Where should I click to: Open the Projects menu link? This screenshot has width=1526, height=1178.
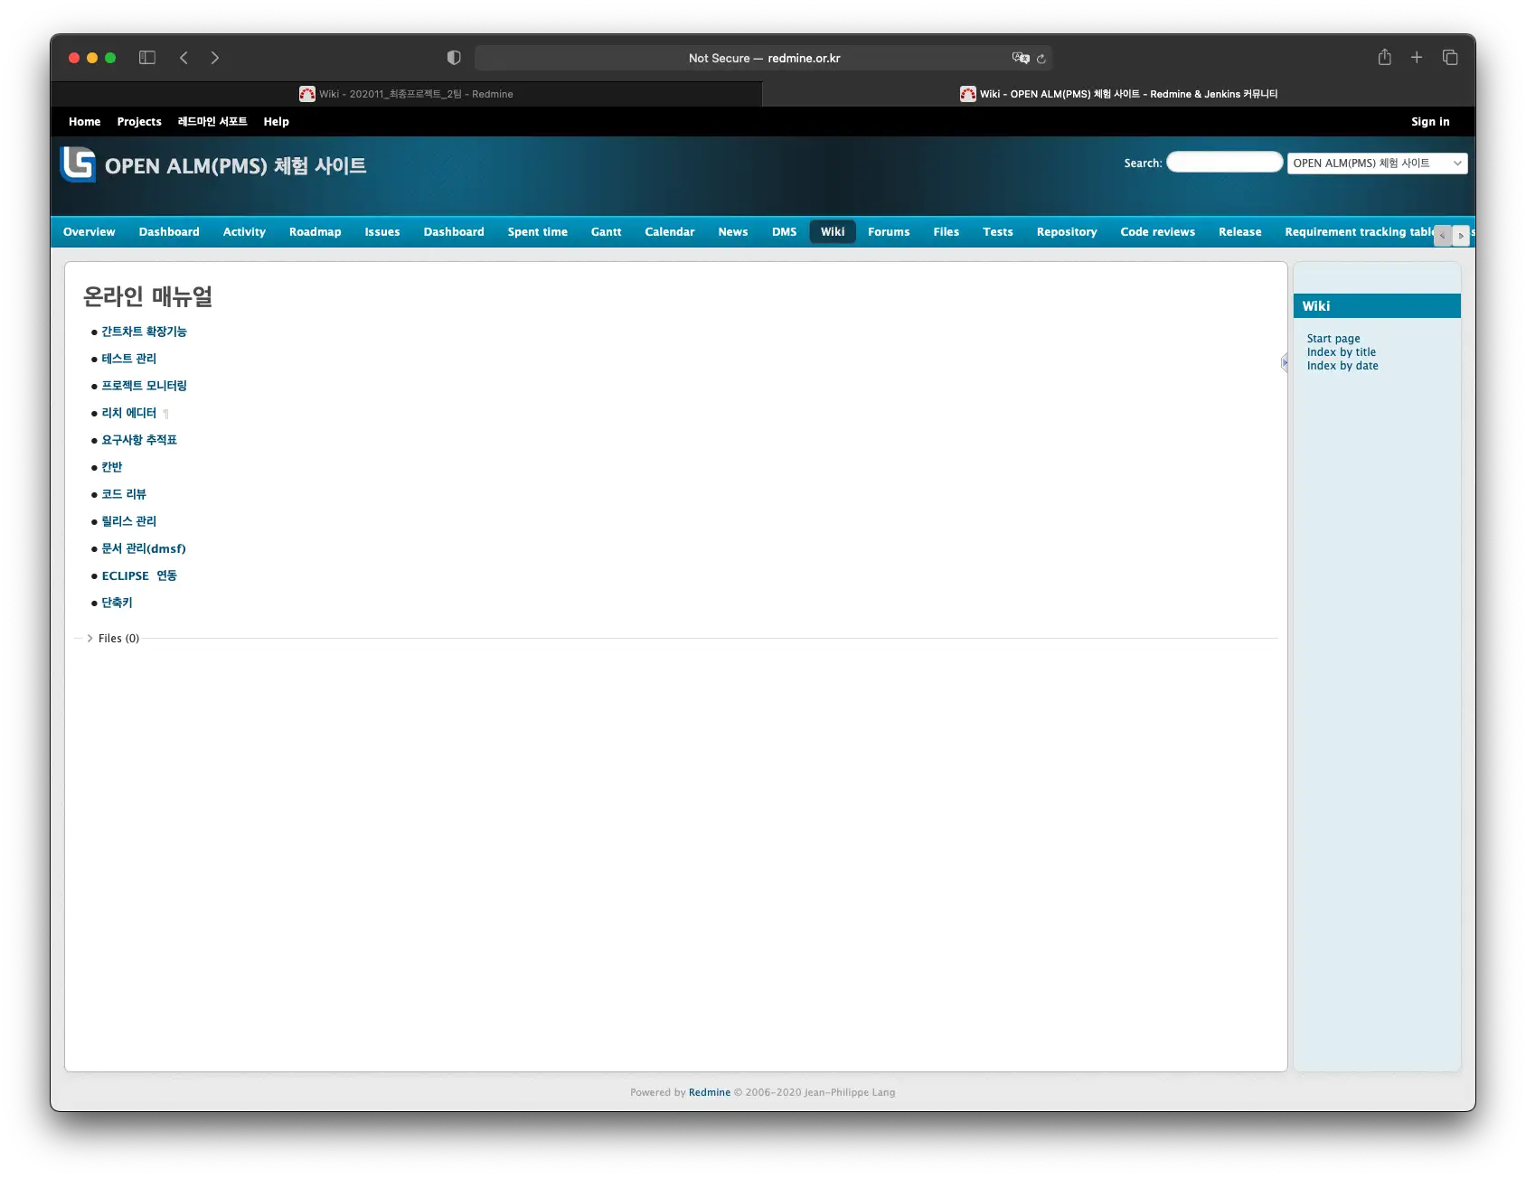(139, 122)
